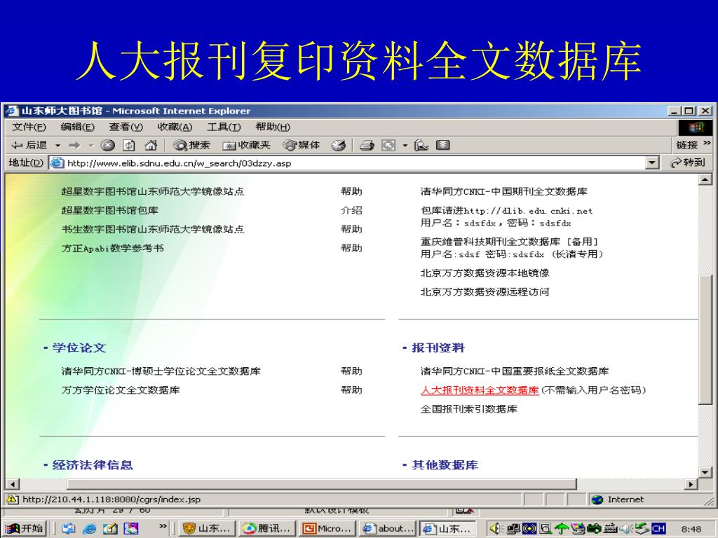This screenshot has height=538, width=718.
Task: Open 清华同方CNKI-中国重要报纸全文数据库 link
Action: (x=515, y=371)
